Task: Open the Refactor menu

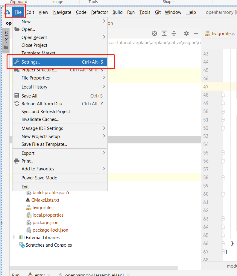Action: 100,12
